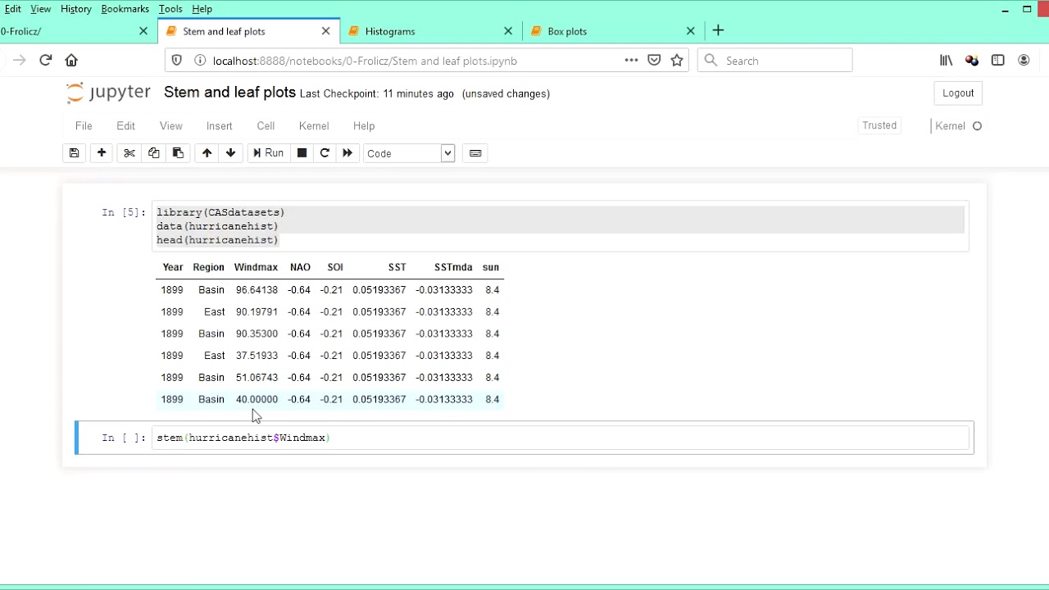Image resolution: width=1049 pixels, height=590 pixels.
Task: Click the localhost URL address bar
Action: pos(365,61)
